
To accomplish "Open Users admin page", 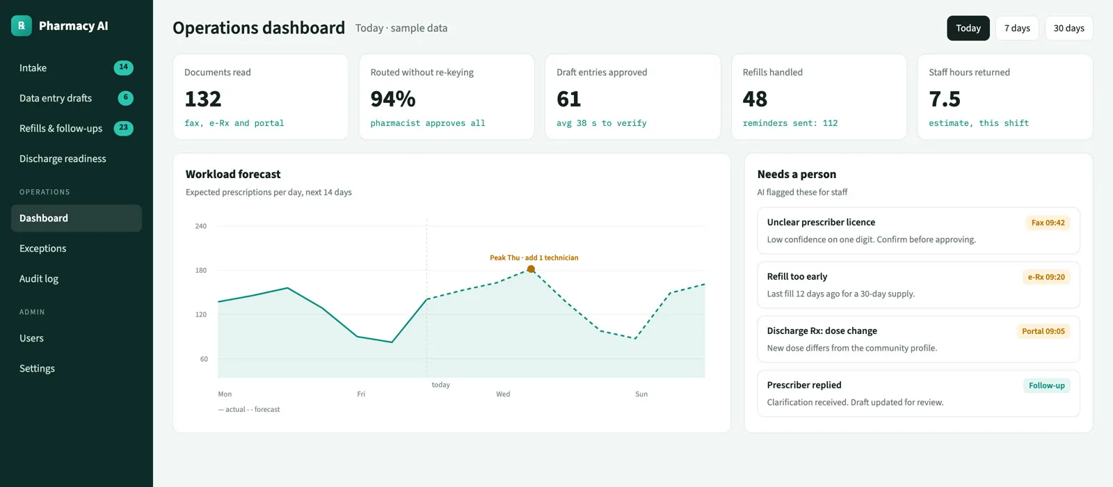I will point(77,338).
